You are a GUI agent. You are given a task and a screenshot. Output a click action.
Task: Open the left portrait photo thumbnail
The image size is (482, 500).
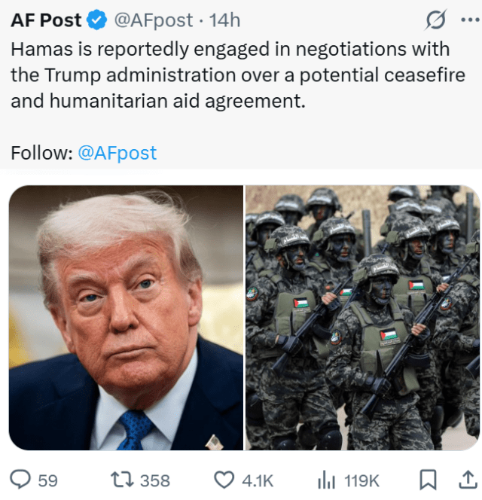point(126,318)
